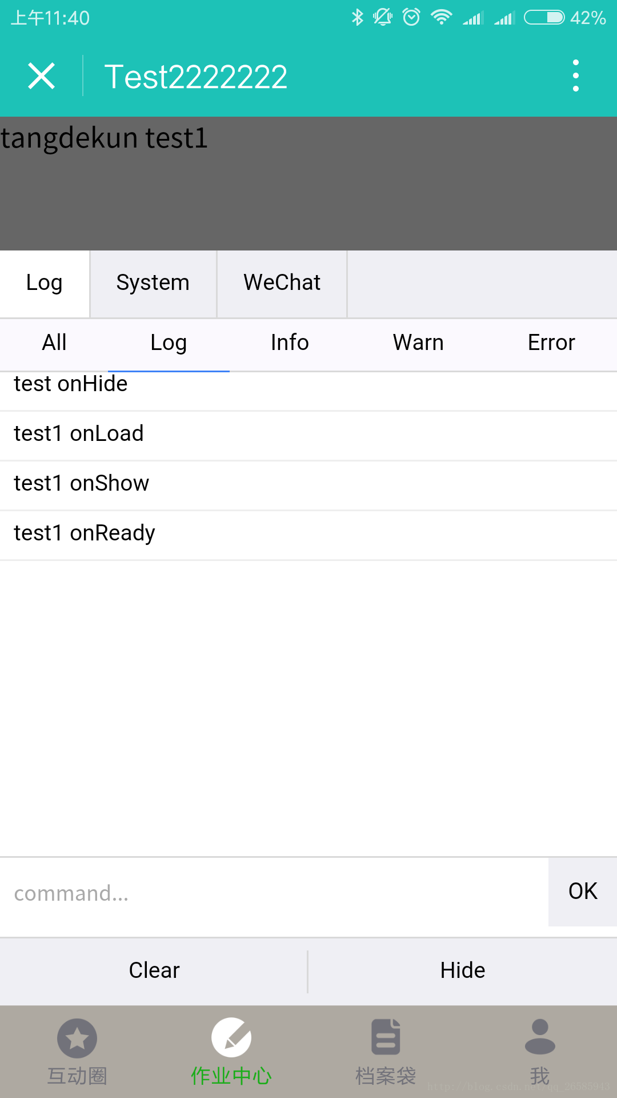Tap the person icon for 我
The width and height of the screenshot is (617, 1098).
(540, 1037)
